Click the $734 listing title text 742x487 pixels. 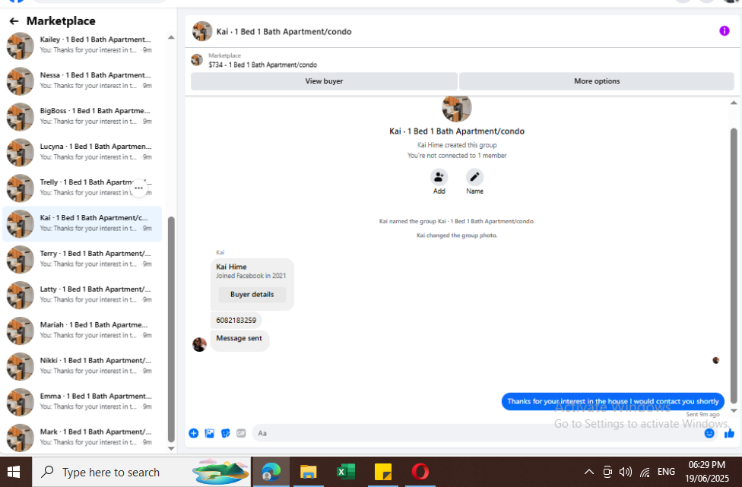click(262, 65)
